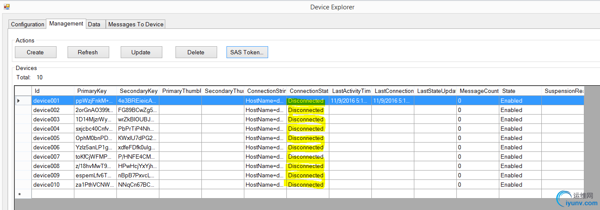Click the Update button

tap(141, 52)
